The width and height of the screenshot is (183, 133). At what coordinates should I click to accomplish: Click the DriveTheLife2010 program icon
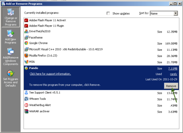[x=26, y=31]
